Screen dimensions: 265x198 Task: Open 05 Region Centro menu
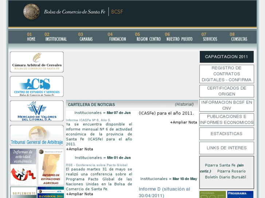(x=148, y=37)
